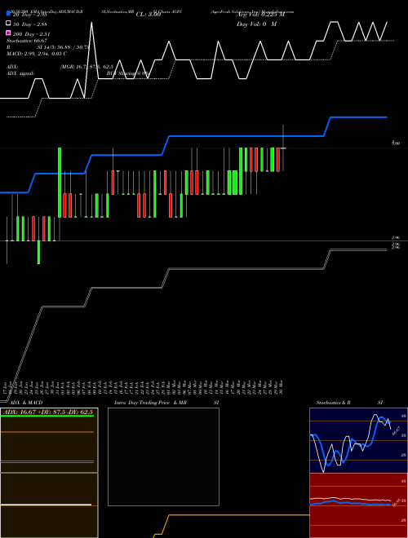
Task: Select the '20 Day - 2.93' legend text
Action: pos(29,15)
